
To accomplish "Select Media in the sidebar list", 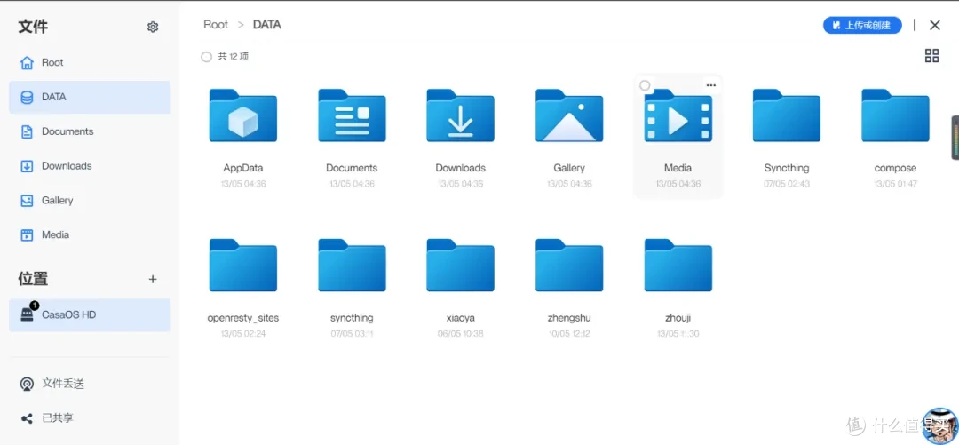I will click(x=90, y=234).
